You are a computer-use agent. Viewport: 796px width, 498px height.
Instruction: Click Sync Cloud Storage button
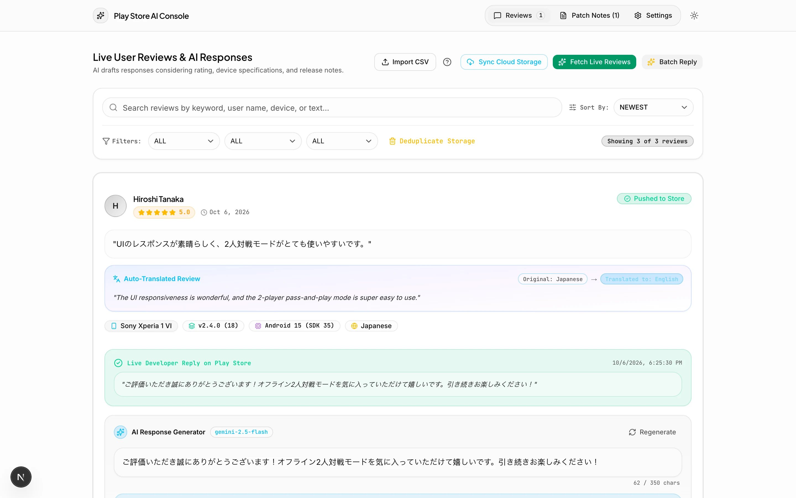point(504,62)
